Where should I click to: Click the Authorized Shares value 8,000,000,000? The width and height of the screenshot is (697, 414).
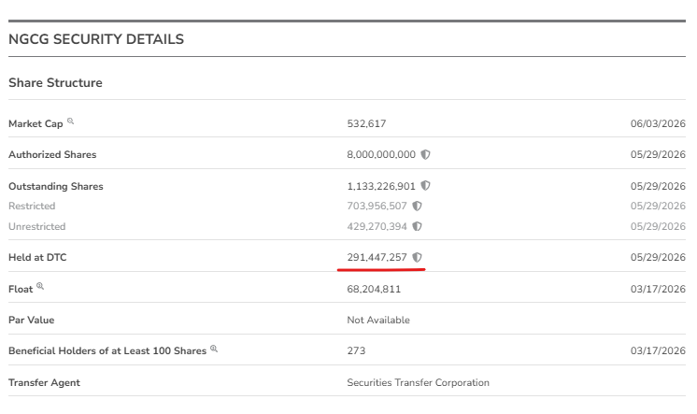pyautogui.click(x=381, y=154)
